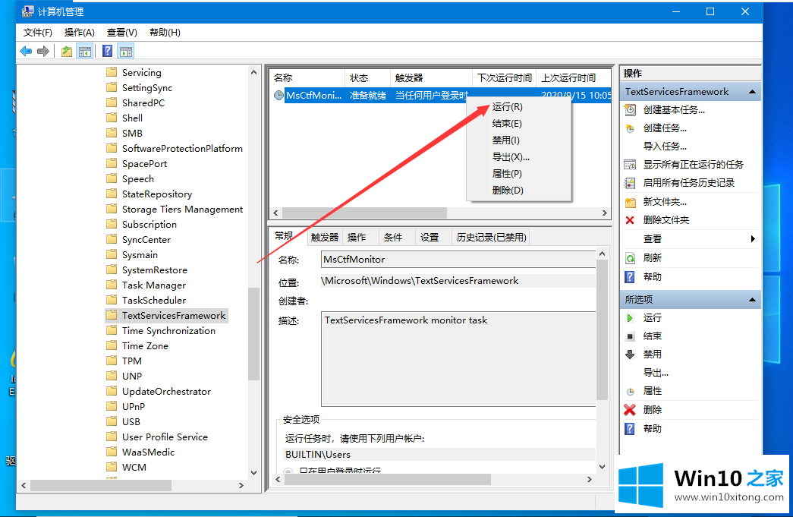The width and height of the screenshot is (793, 517).
Task: Click the blue question mark toolbar icon
Action: tap(107, 51)
